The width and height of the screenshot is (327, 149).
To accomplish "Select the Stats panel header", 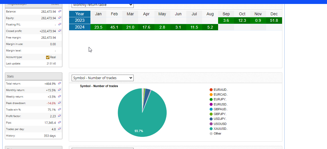I will pos(34,76).
